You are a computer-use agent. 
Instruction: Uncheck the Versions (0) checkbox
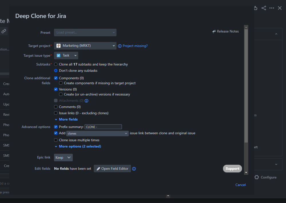coord(56,89)
